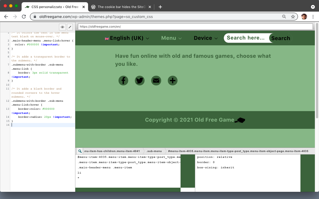Click .main-header-menu .menu-link:hover line
This screenshot has height=199, width=319.
[43, 41]
